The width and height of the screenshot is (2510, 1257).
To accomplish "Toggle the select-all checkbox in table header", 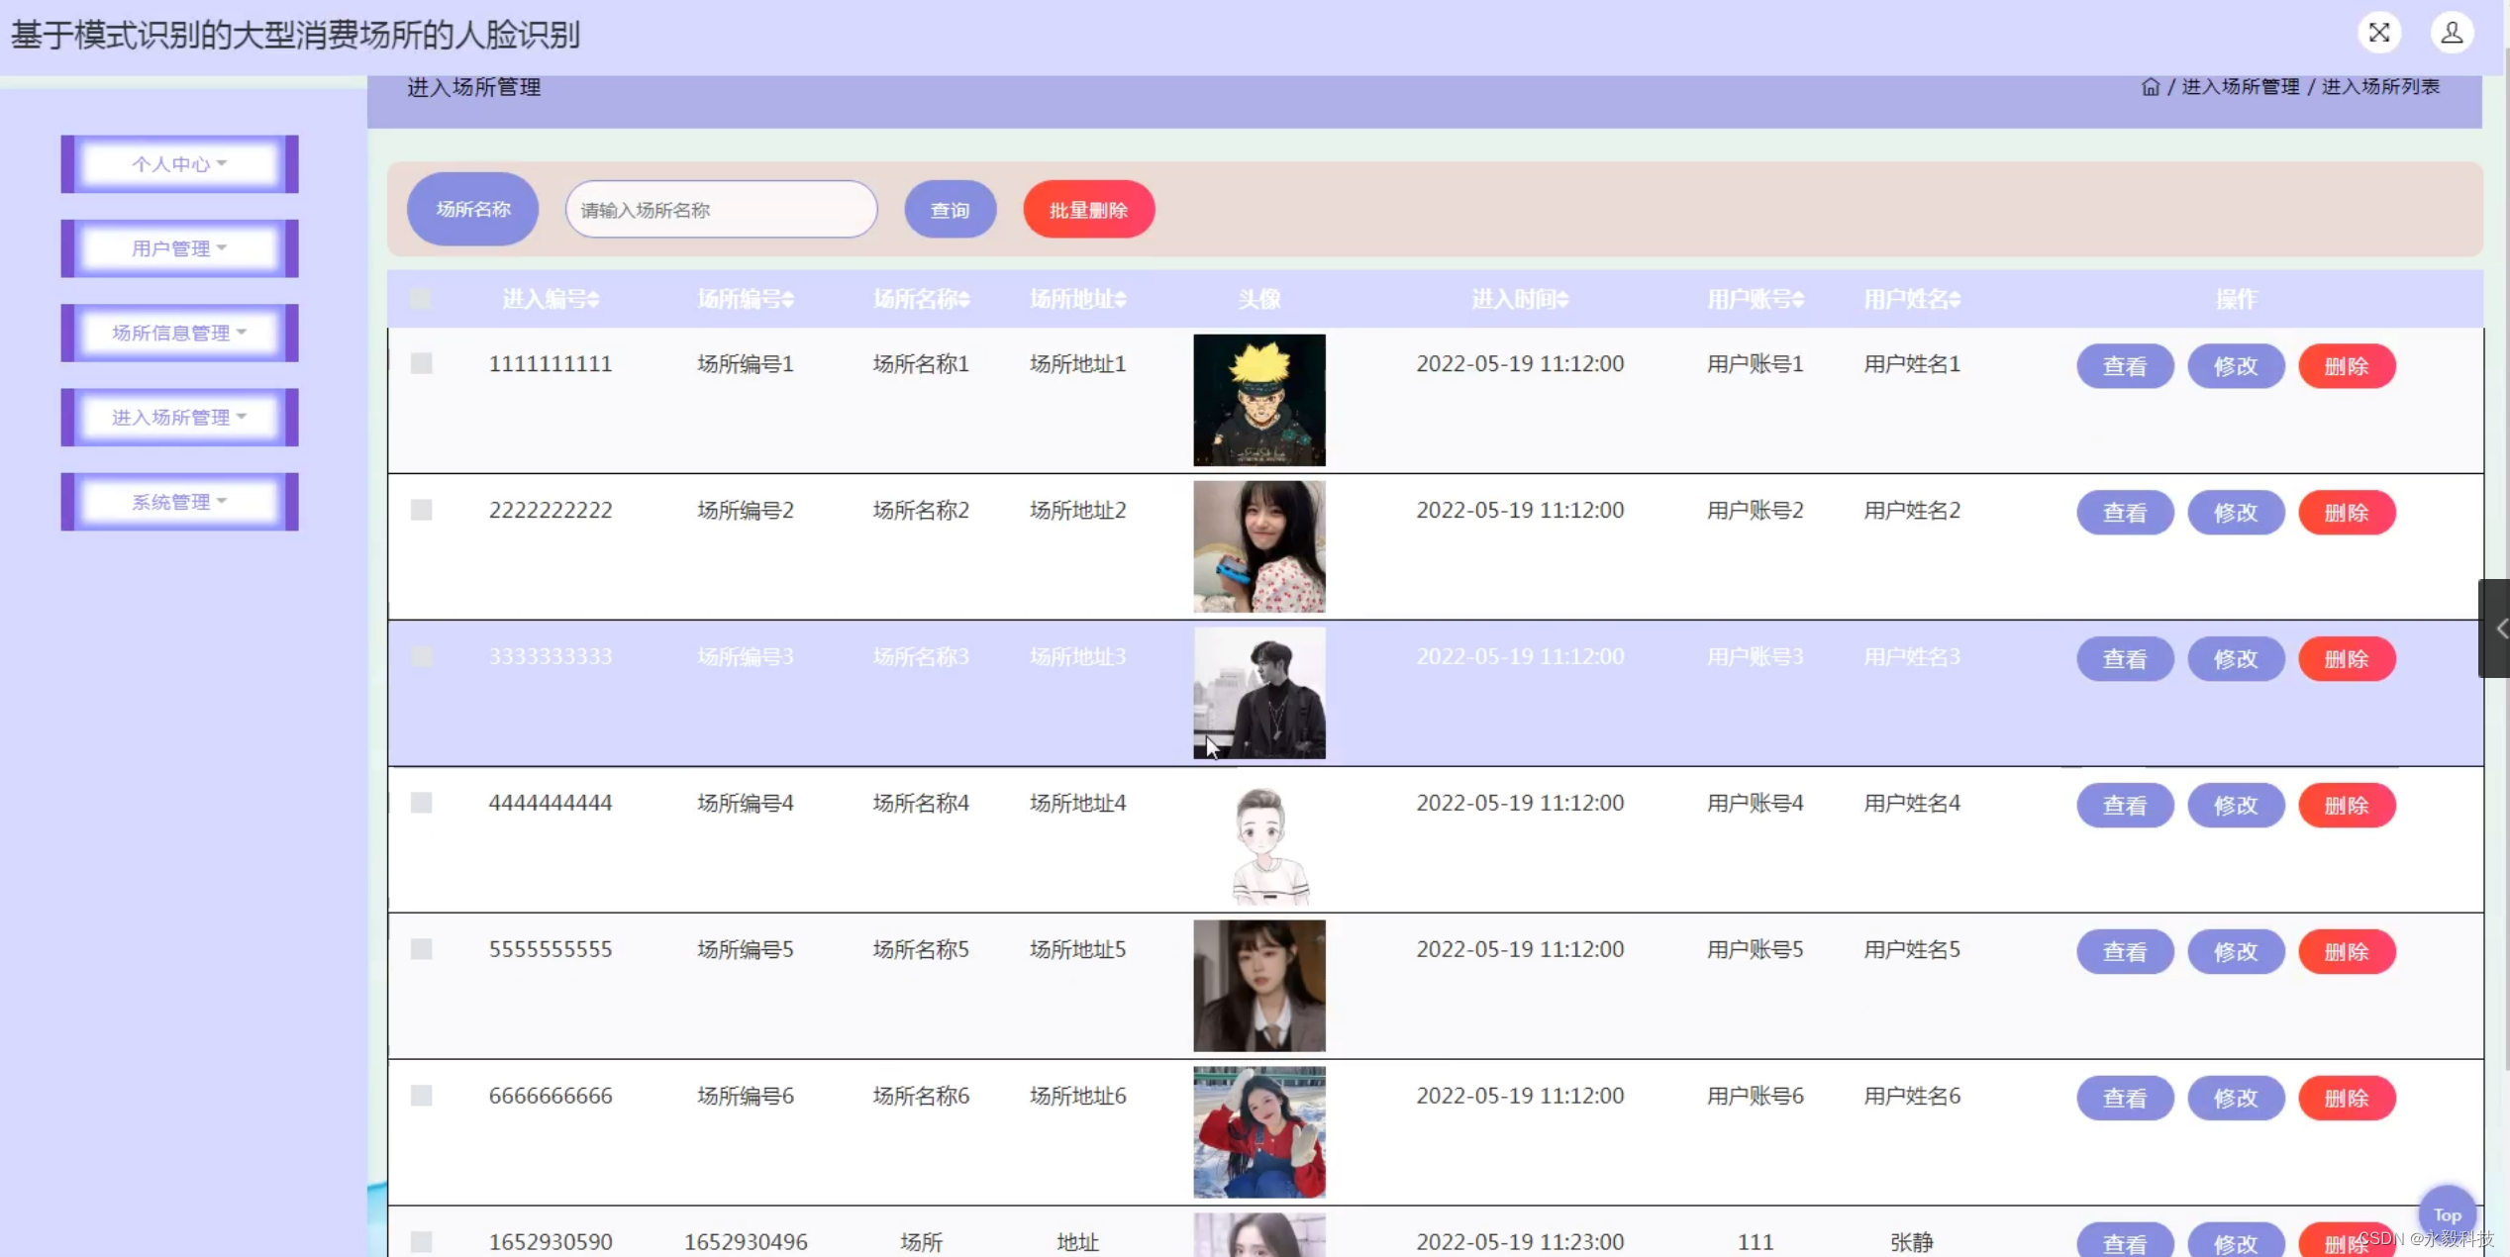I will point(421,299).
